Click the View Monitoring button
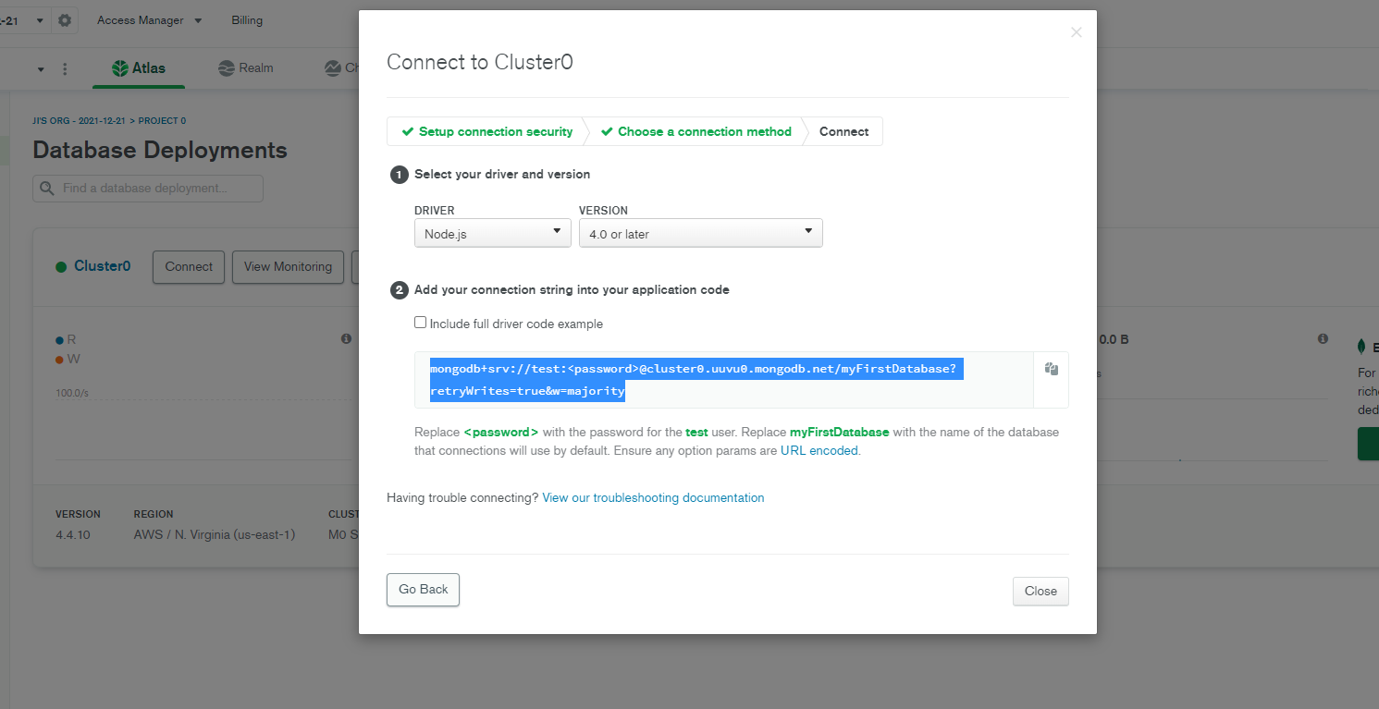 [x=288, y=266]
